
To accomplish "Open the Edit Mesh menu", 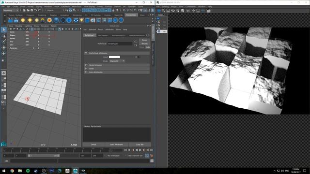I will 65,6.
